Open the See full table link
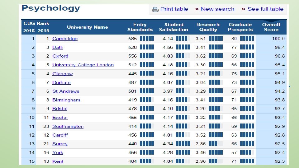This screenshot has width=299, height=168. [265, 9]
